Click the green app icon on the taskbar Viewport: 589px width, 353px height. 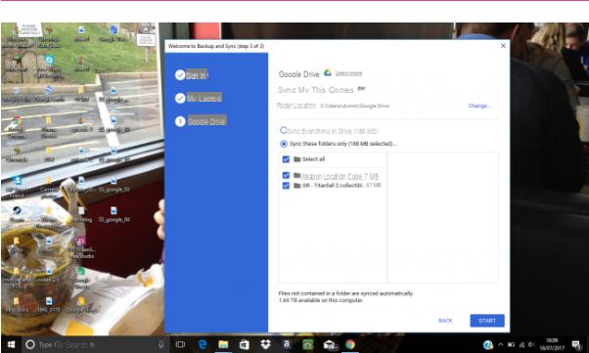[307, 344]
